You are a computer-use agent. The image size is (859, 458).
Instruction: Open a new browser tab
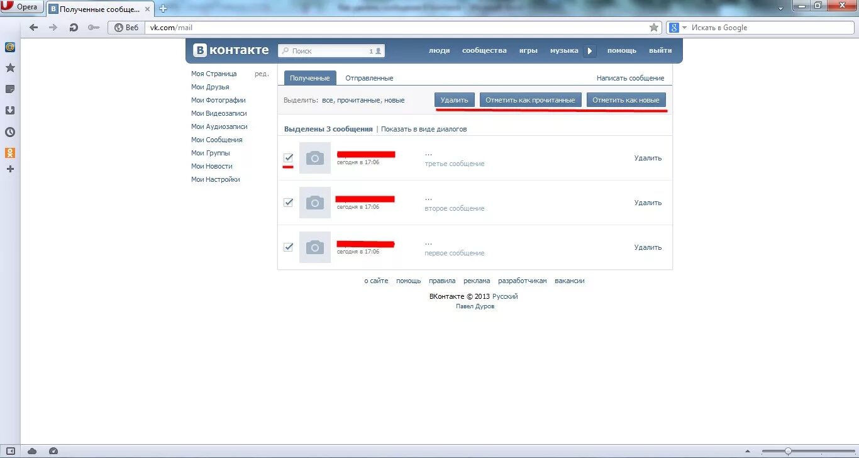(x=163, y=9)
